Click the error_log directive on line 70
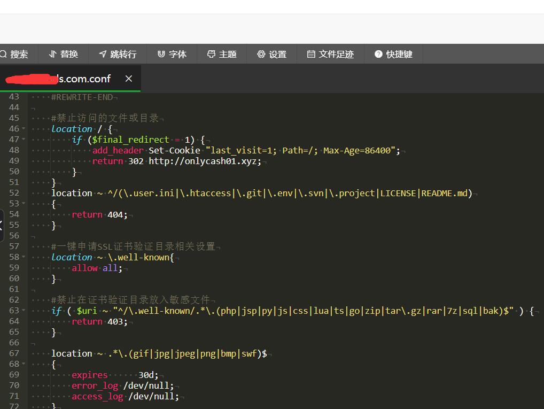Screen dimensions: 544x409 pos(95,385)
